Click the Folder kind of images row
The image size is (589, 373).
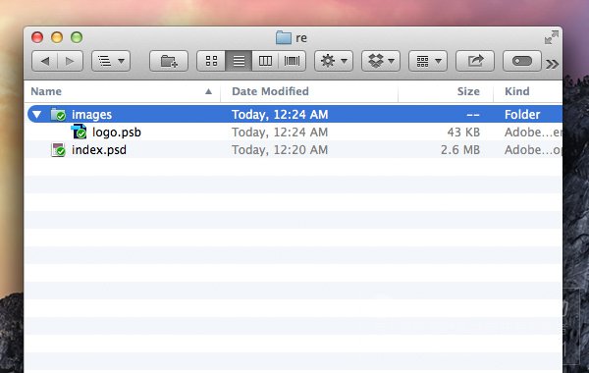point(522,114)
